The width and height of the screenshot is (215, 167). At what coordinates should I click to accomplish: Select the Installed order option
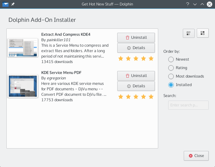coord(180,85)
